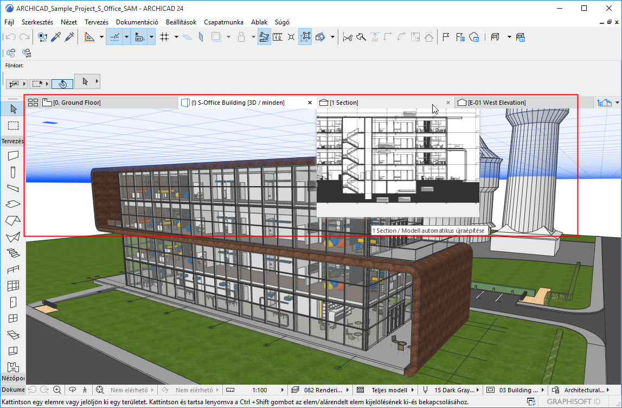
Task: Open the tab overview grid icon
Action: coord(33,103)
